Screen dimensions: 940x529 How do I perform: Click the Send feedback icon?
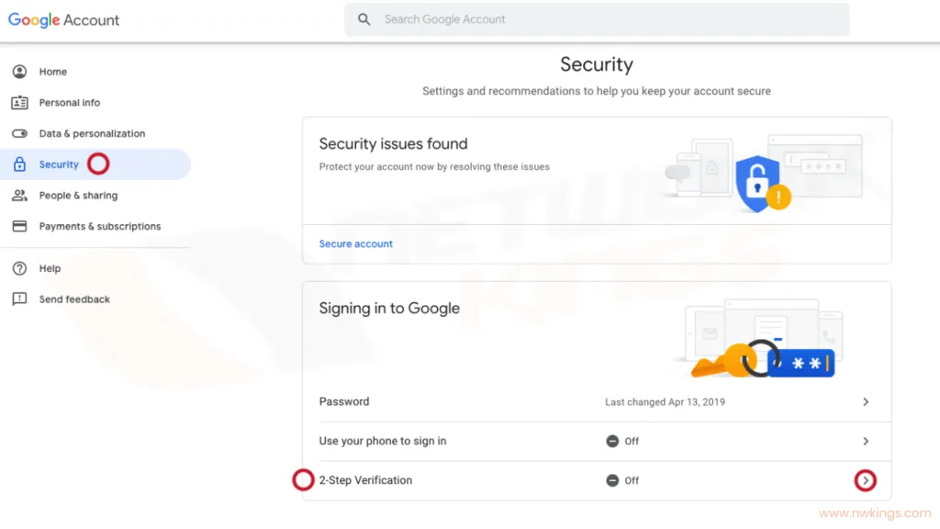point(19,299)
